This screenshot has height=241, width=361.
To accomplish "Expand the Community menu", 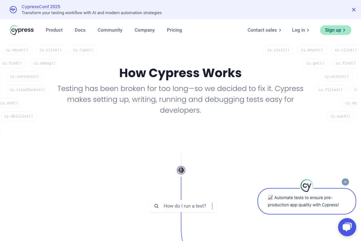I will coord(110,30).
